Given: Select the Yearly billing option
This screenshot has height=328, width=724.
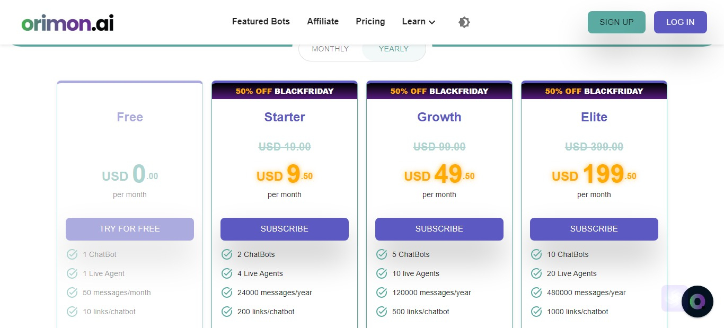Looking at the screenshot, I should 393,49.
